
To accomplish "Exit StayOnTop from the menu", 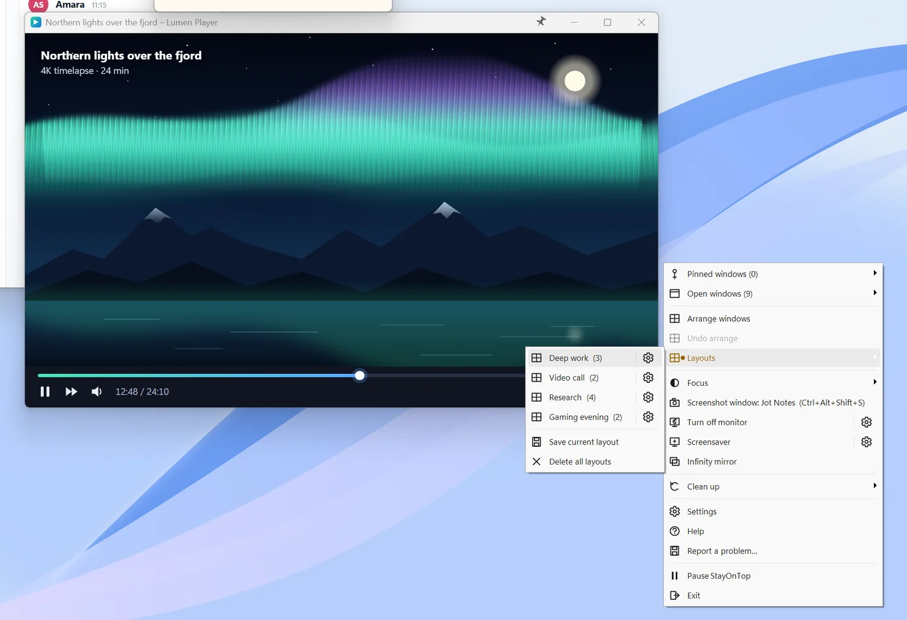I will [x=773, y=595].
